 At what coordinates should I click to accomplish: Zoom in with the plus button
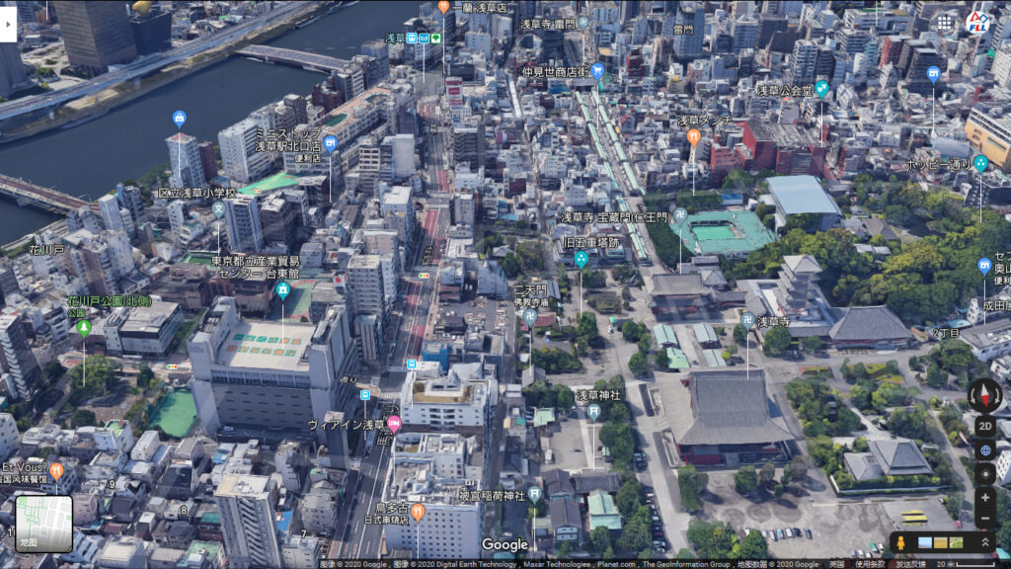click(x=985, y=498)
